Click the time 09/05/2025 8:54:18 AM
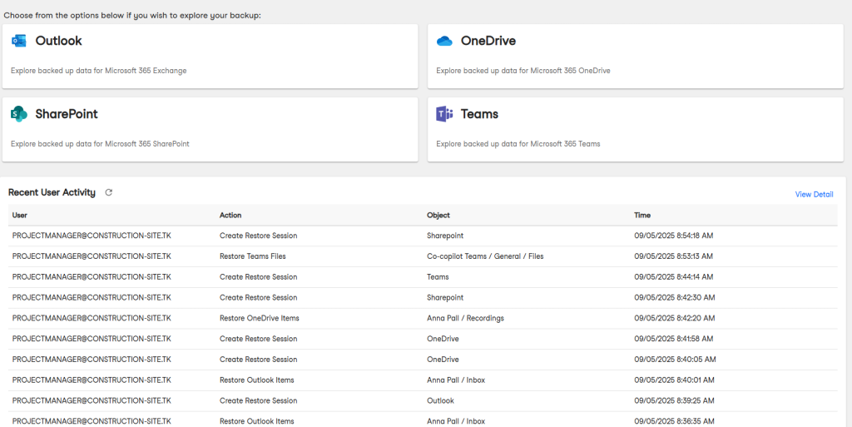 point(674,236)
